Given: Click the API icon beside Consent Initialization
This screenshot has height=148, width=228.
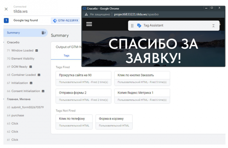Looking at the screenshot, I should [x=43, y=91].
